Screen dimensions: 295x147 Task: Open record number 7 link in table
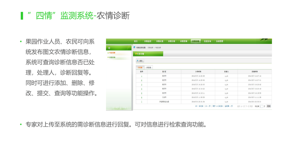pos(141,102)
